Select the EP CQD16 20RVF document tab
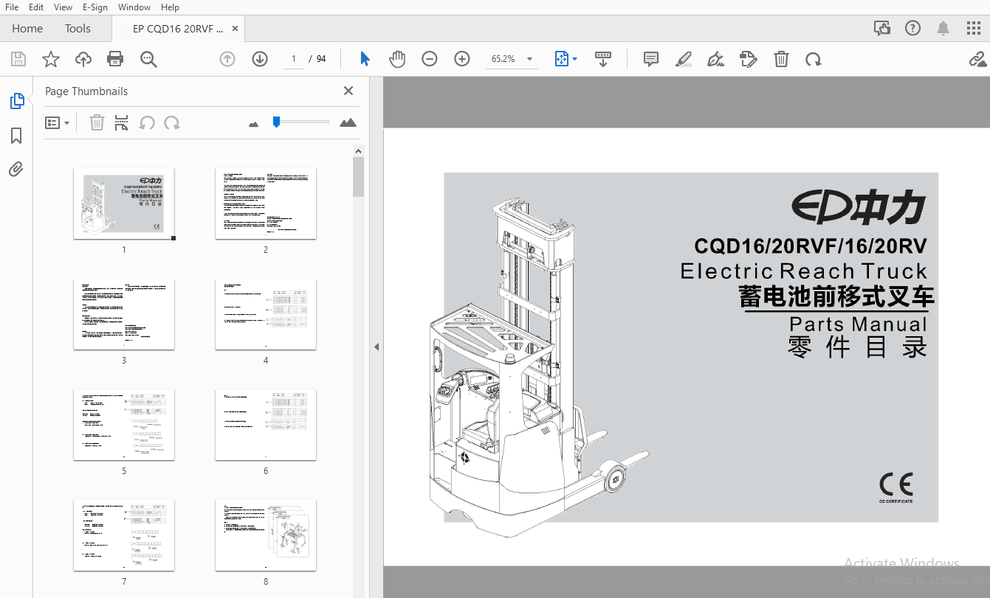 pos(177,29)
